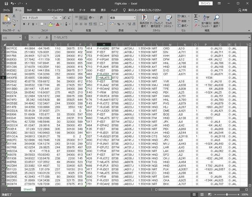Click the Fill down icon under AutoSum
The width and height of the screenshot is (252, 197).
click(x=196, y=21)
